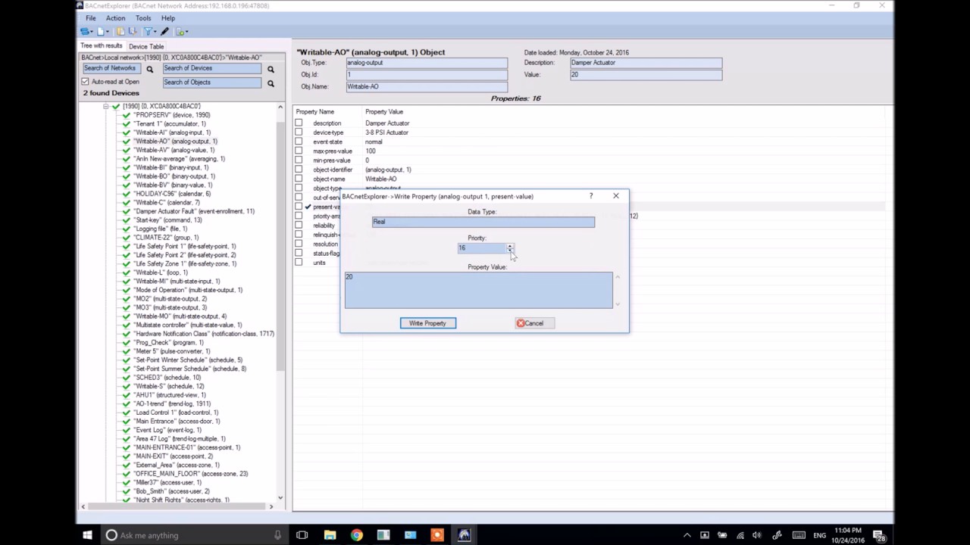Viewport: 970px width, 545px height.
Task: Click the copy pages toolbar icon
Action: [120, 32]
